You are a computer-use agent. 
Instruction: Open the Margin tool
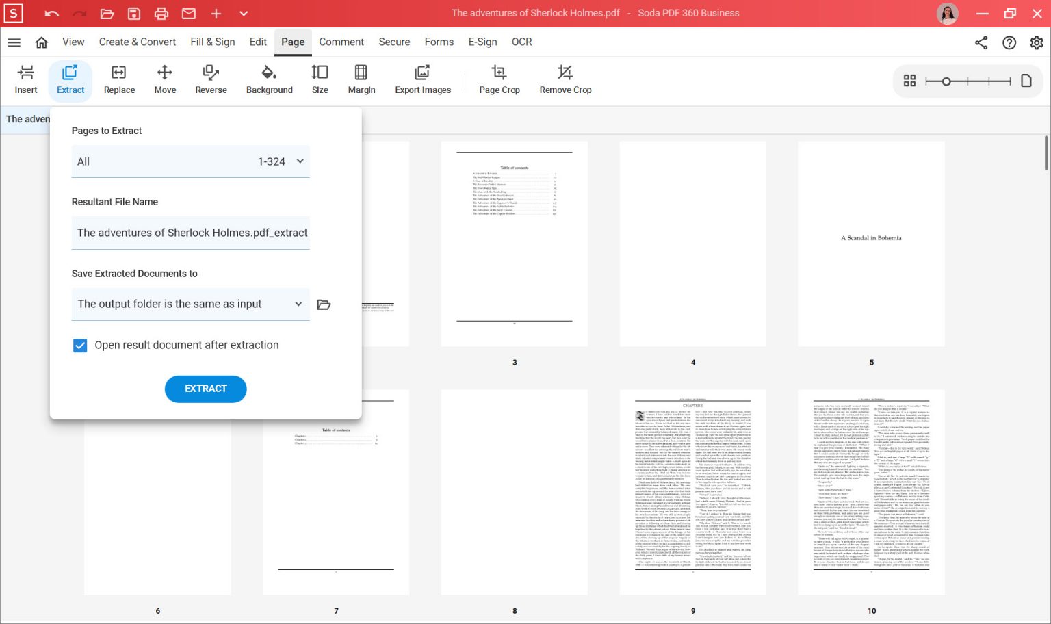click(x=361, y=79)
